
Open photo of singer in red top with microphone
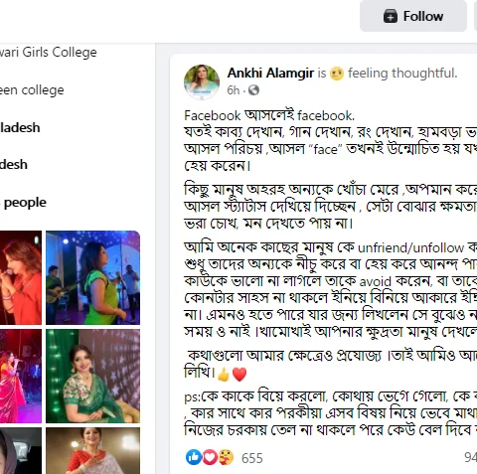(21, 277)
